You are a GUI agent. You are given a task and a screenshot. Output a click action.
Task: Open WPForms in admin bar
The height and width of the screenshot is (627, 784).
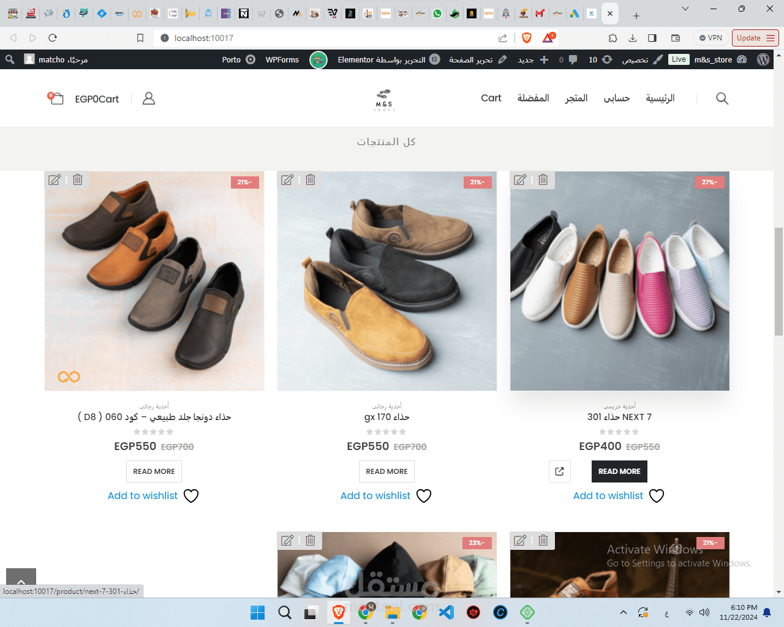(282, 59)
